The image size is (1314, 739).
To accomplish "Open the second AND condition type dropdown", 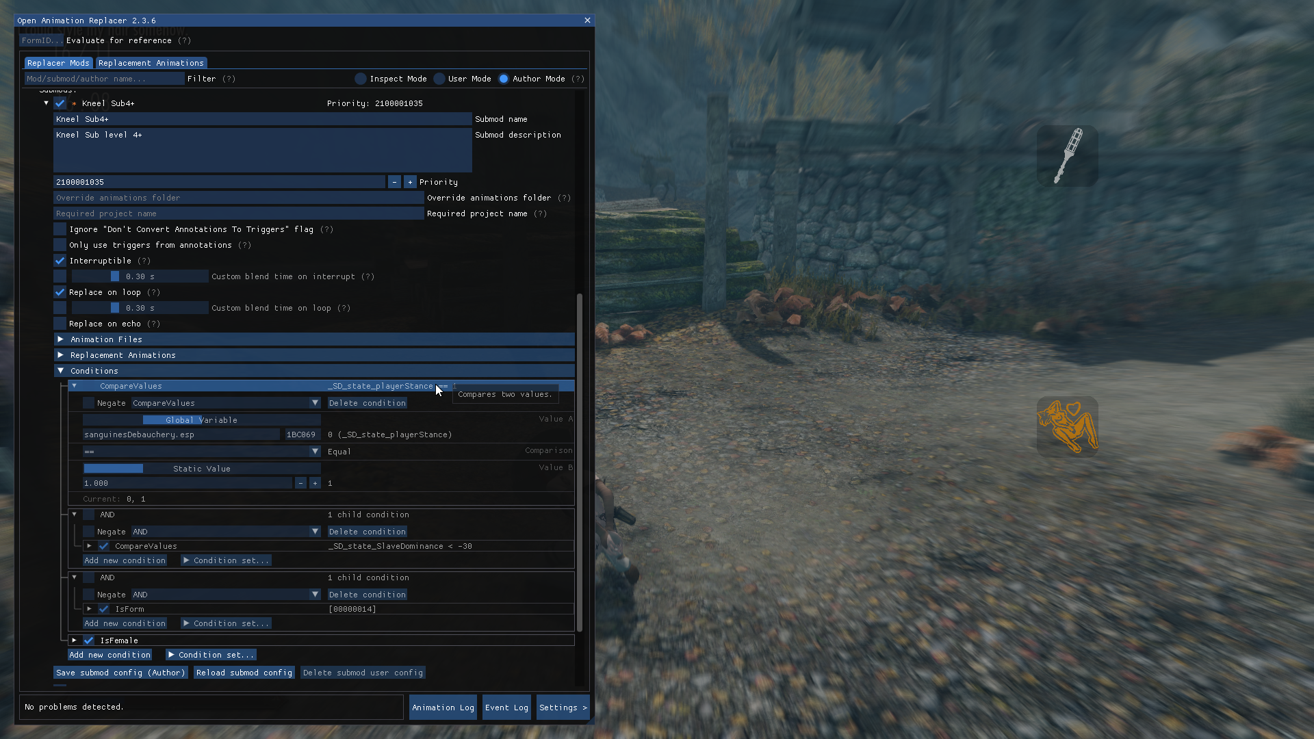I will (x=226, y=595).
